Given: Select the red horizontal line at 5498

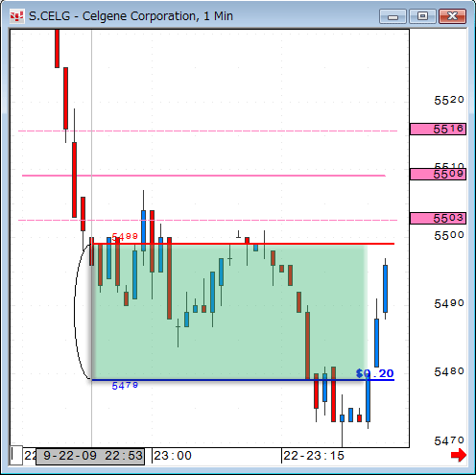Looking at the screenshot, I should pos(243,244).
